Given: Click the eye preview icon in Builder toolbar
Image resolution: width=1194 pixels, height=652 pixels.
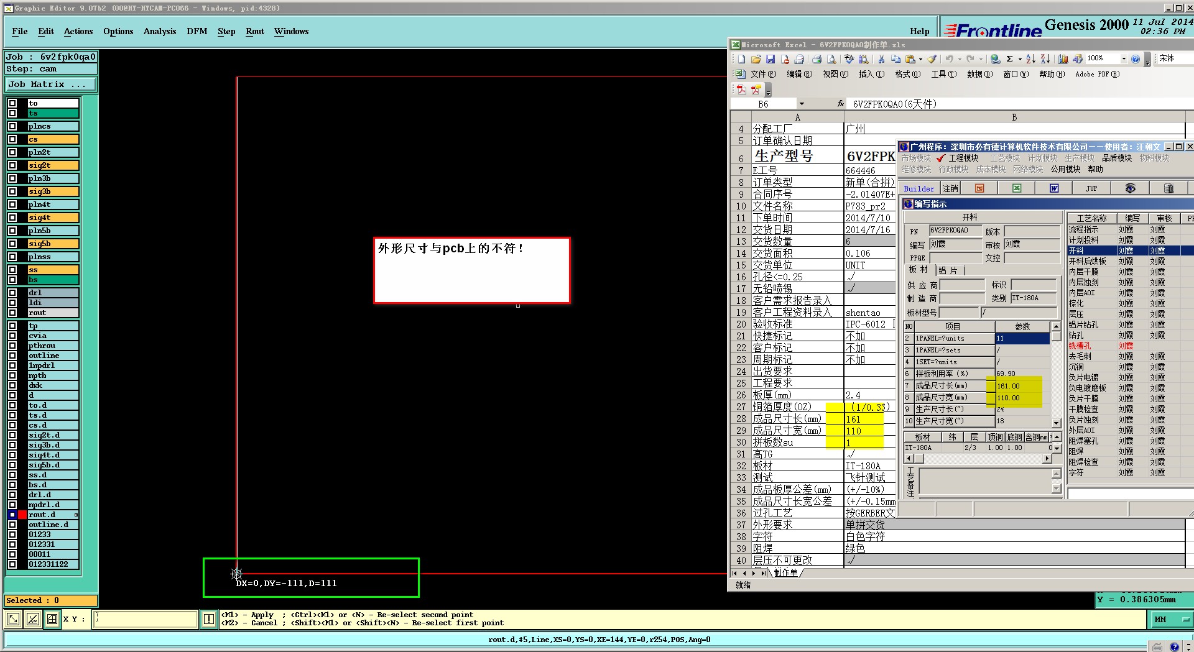Looking at the screenshot, I should point(1130,188).
